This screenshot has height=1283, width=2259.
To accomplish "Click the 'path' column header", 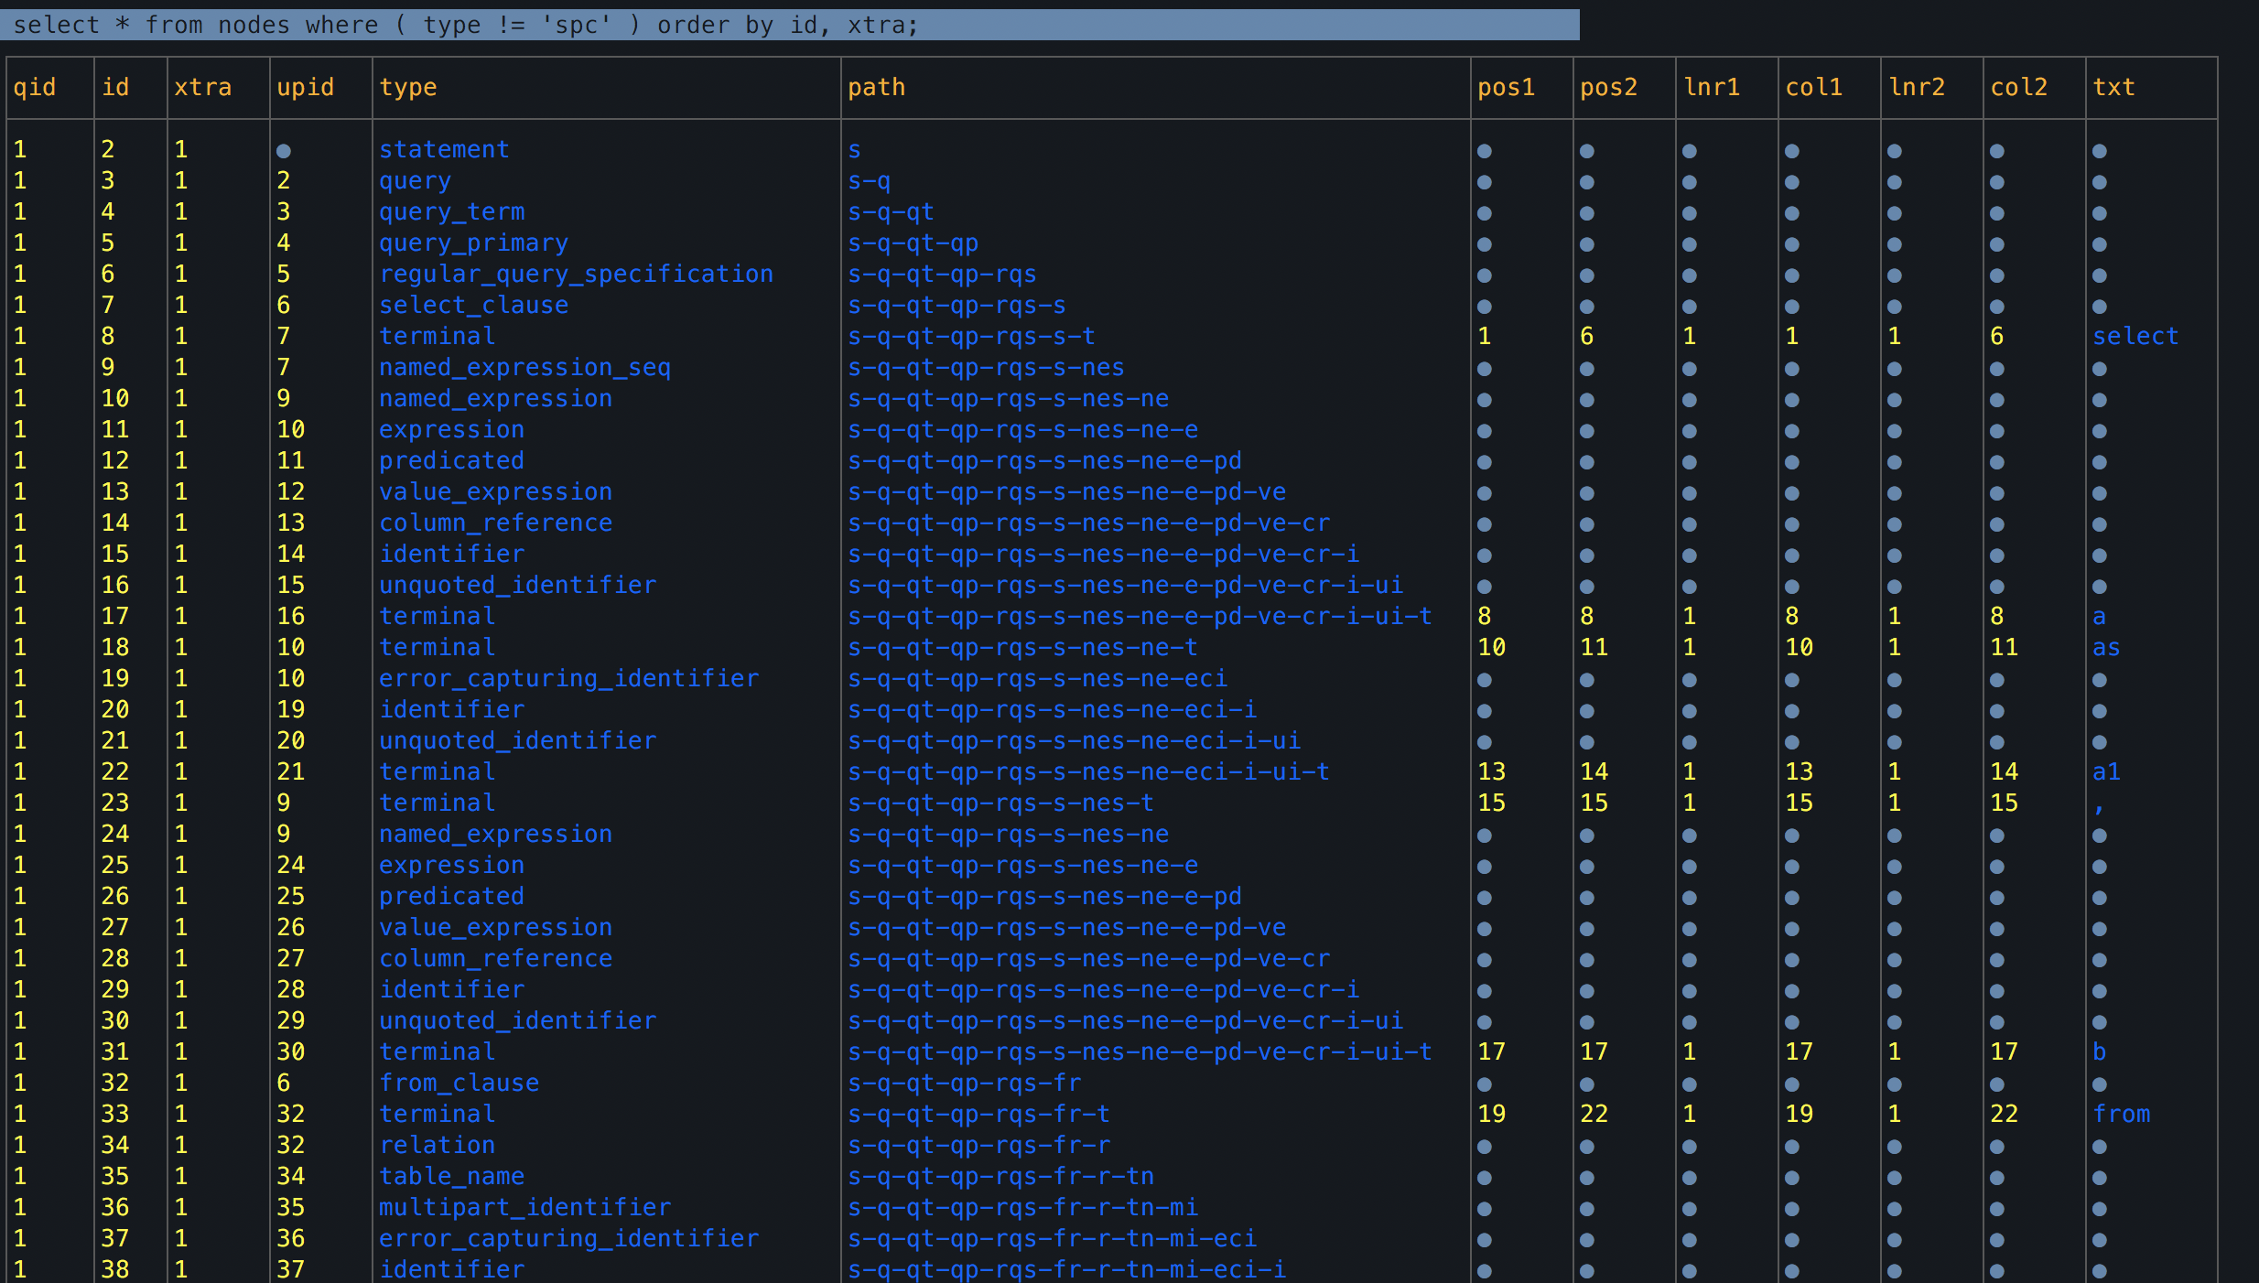I will pyautogui.click(x=876, y=87).
